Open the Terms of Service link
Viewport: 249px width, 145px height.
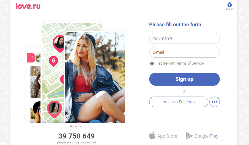pyautogui.click(x=190, y=63)
